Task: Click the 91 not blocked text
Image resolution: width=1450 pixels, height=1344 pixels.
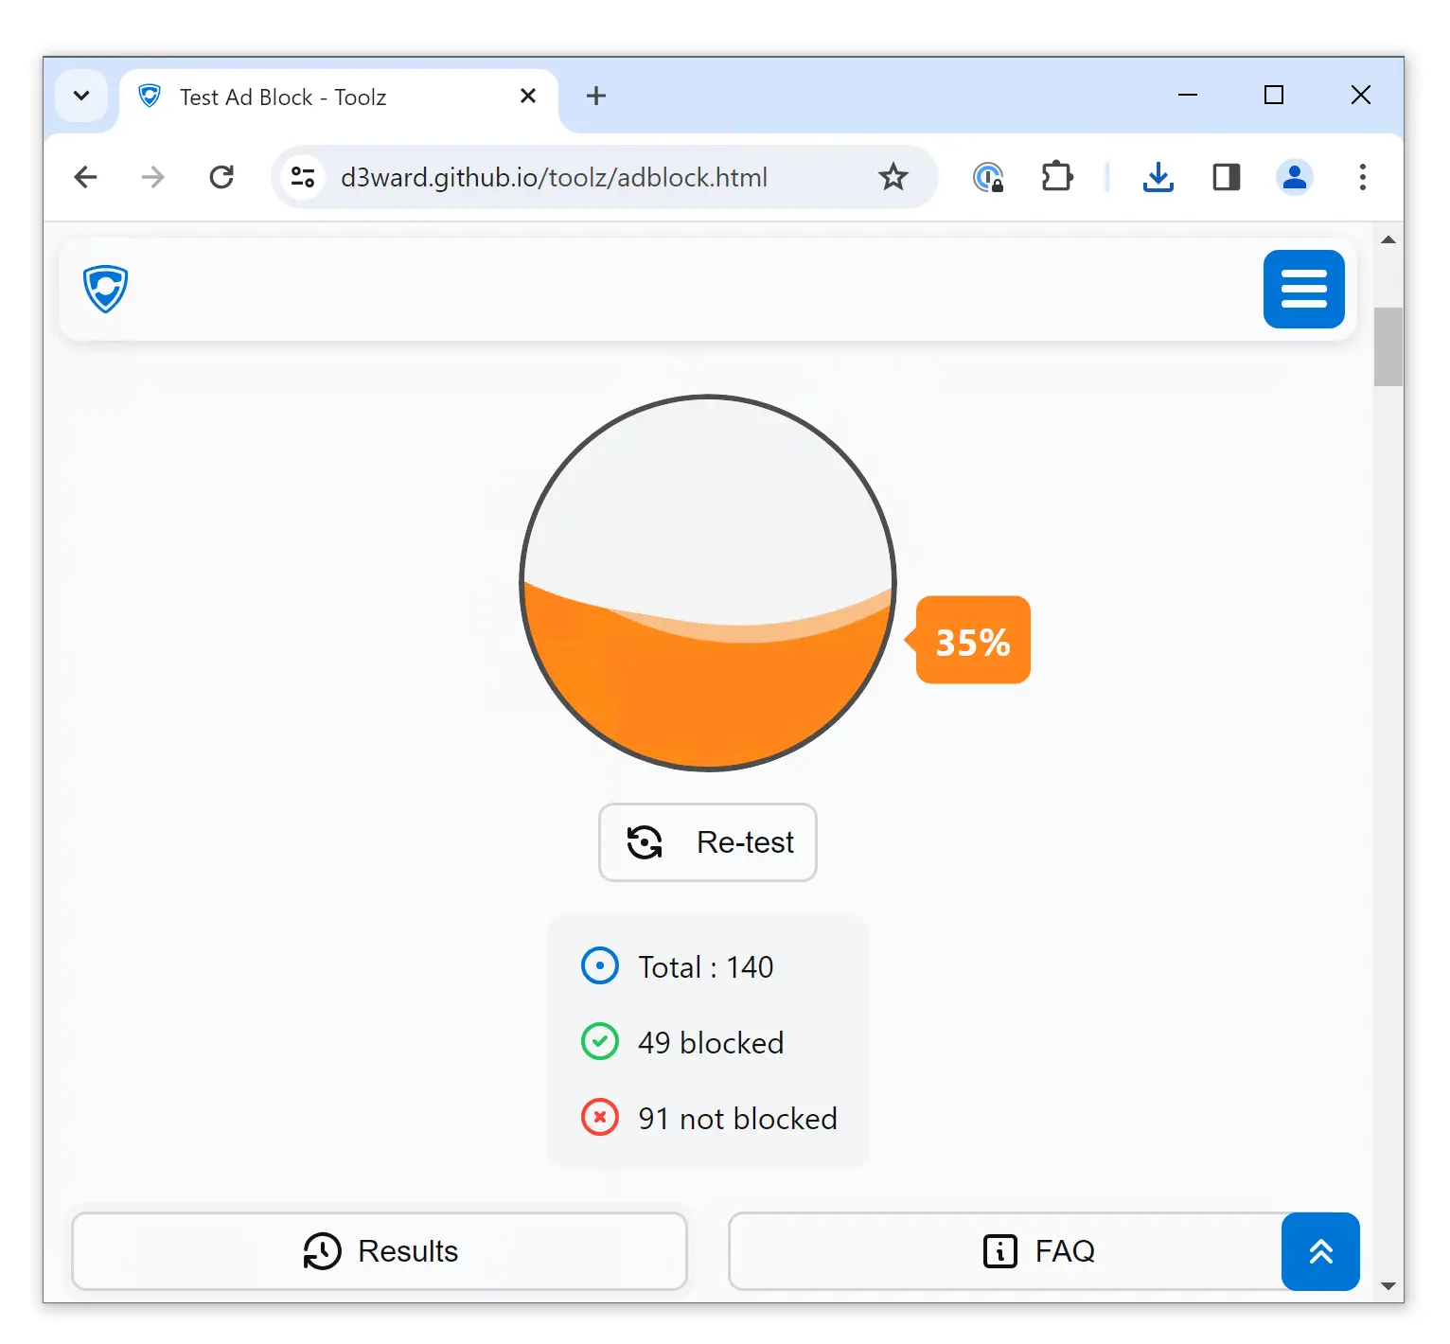Action: click(737, 1119)
